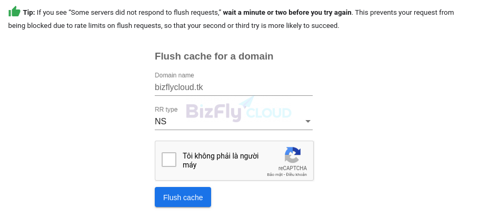Viewport: 478px width, 217px height.
Task: Click the Flush cache button
Action: click(x=183, y=197)
